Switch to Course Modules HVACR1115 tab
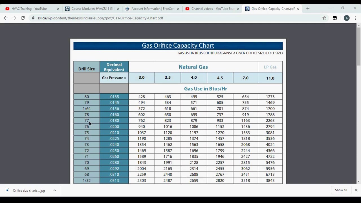The width and height of the screenshot is (361, 203). (92, 9)
